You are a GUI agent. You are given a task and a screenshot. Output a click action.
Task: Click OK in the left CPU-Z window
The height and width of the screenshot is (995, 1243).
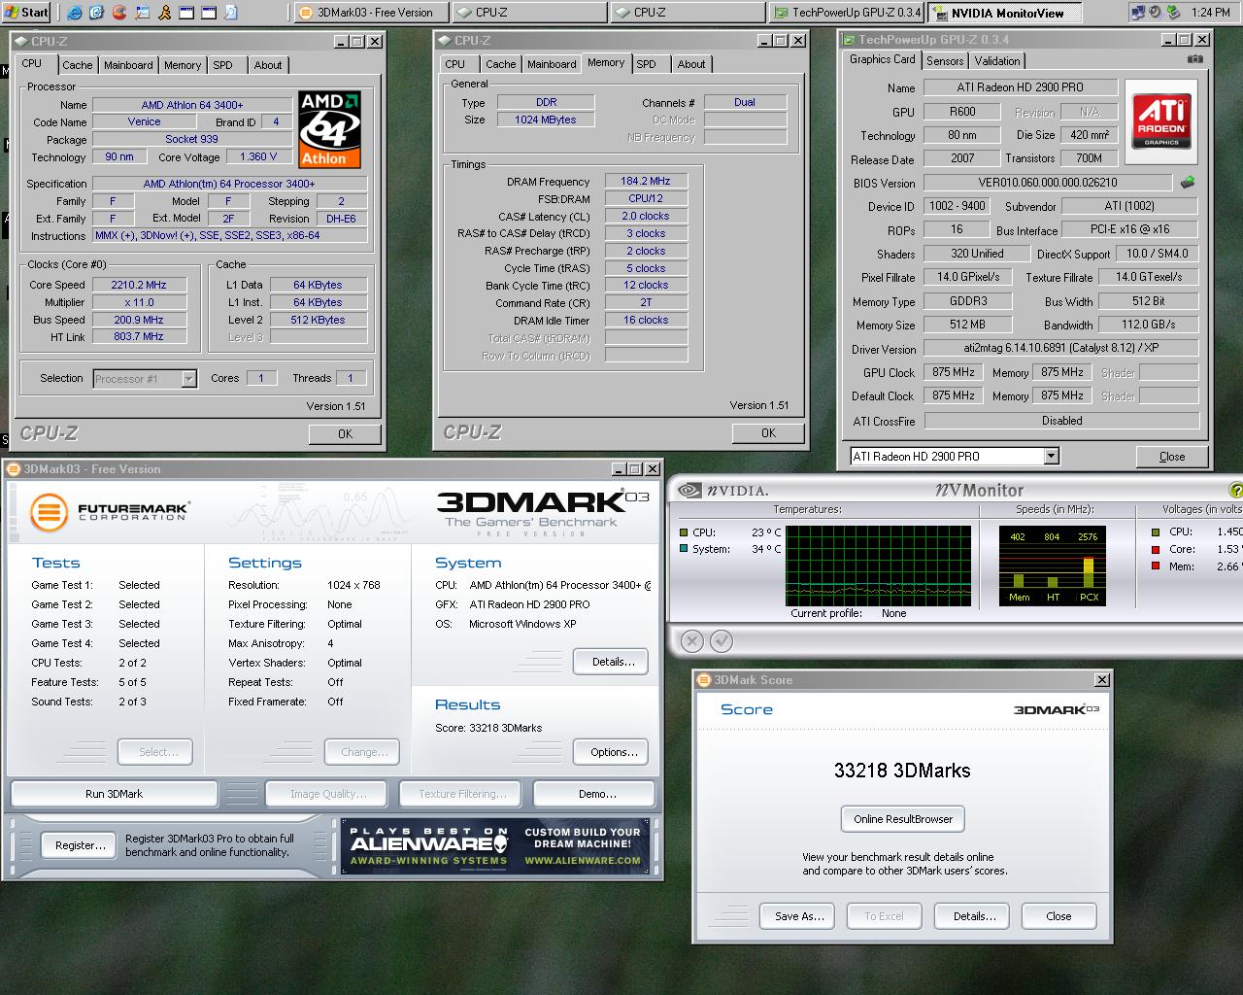[x=345, y=433]
